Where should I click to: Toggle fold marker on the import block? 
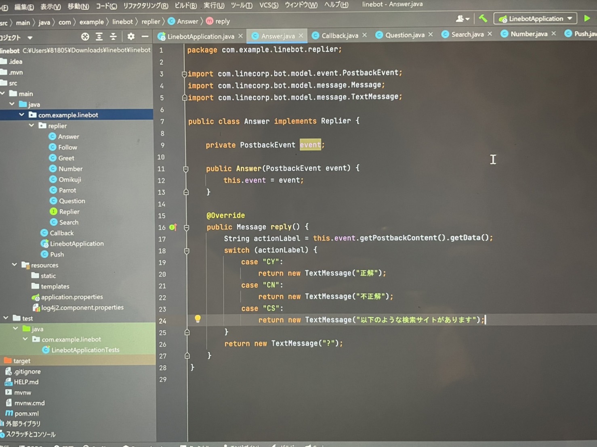tap(184, 74)
